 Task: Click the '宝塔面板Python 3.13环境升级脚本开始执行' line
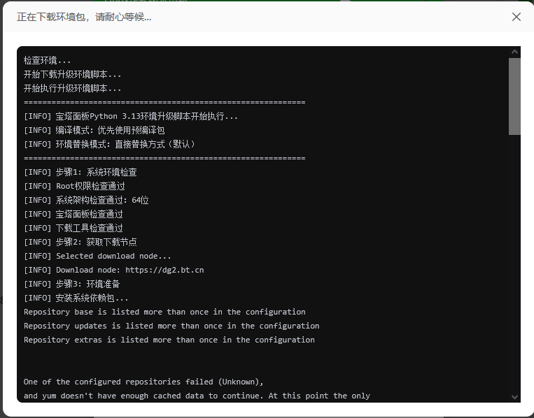(x=131, y=116)
